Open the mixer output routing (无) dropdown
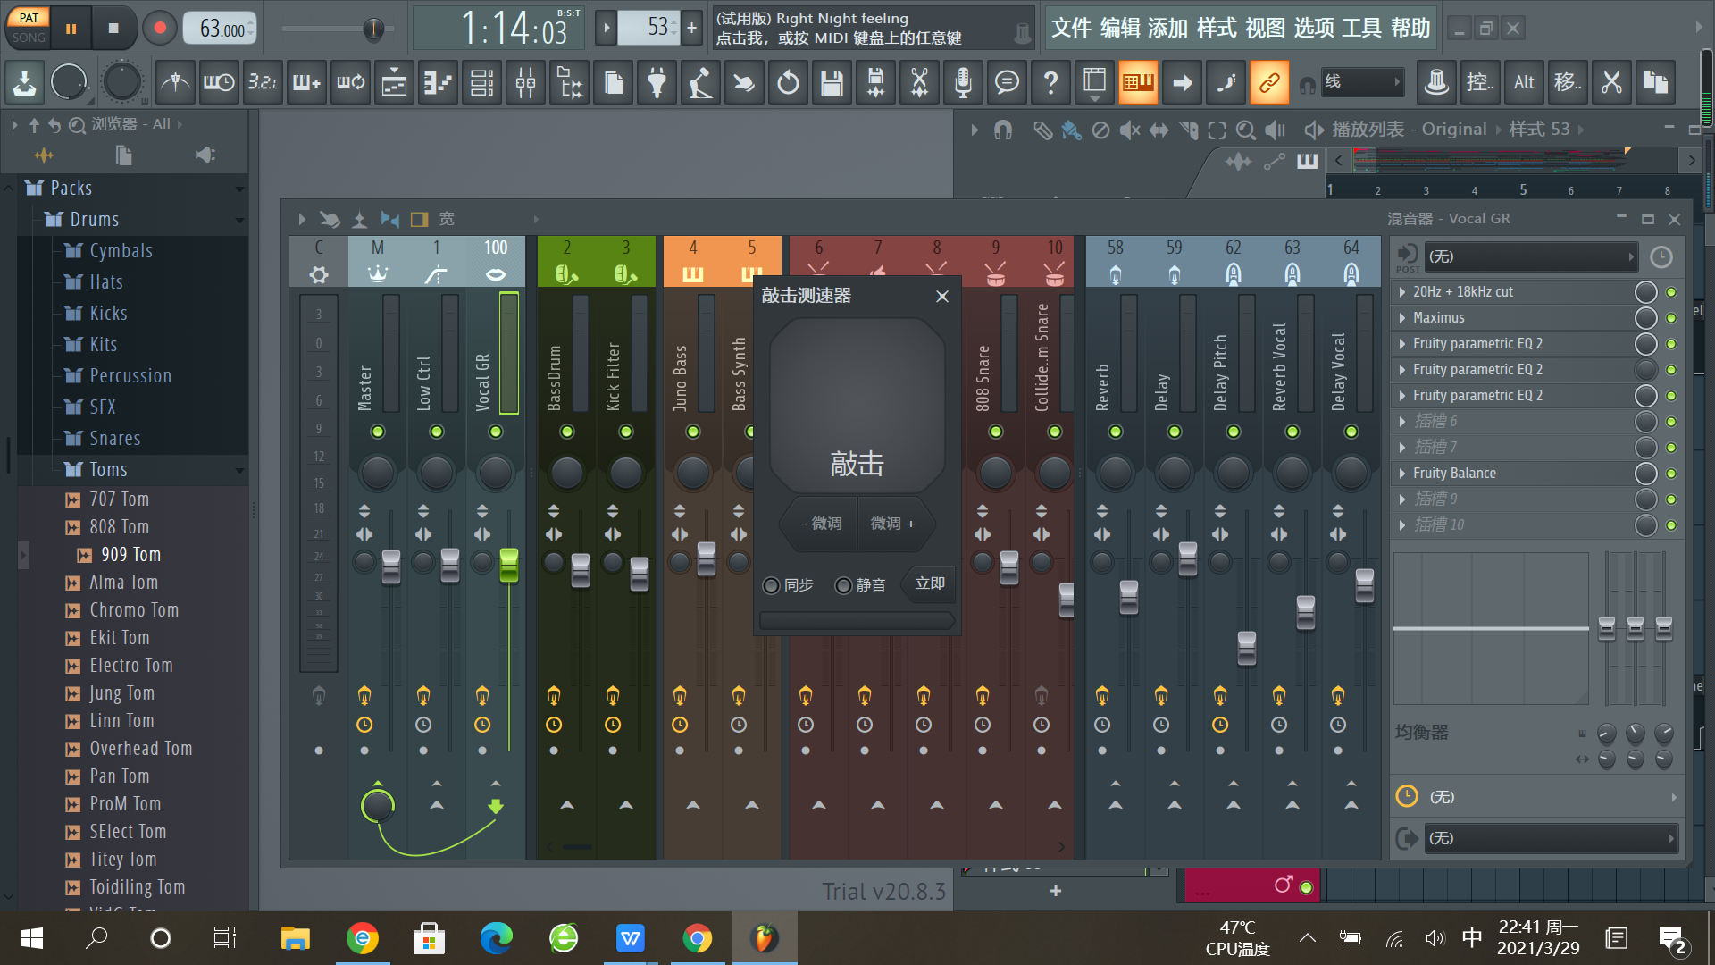This screenshot has width=1715, height=965. pos(1551,839)
